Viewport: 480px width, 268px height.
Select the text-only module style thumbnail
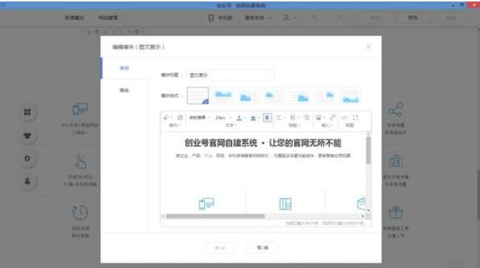click(197, 96)
